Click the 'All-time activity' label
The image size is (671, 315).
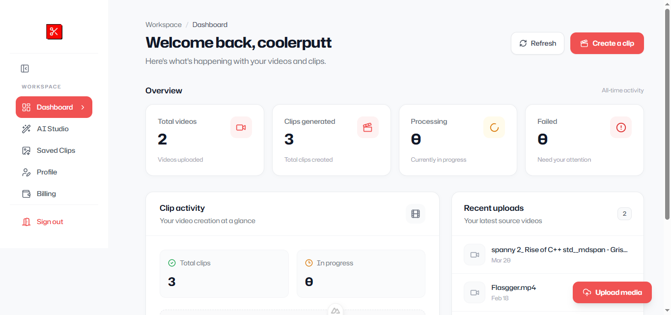tap(622, 90)
